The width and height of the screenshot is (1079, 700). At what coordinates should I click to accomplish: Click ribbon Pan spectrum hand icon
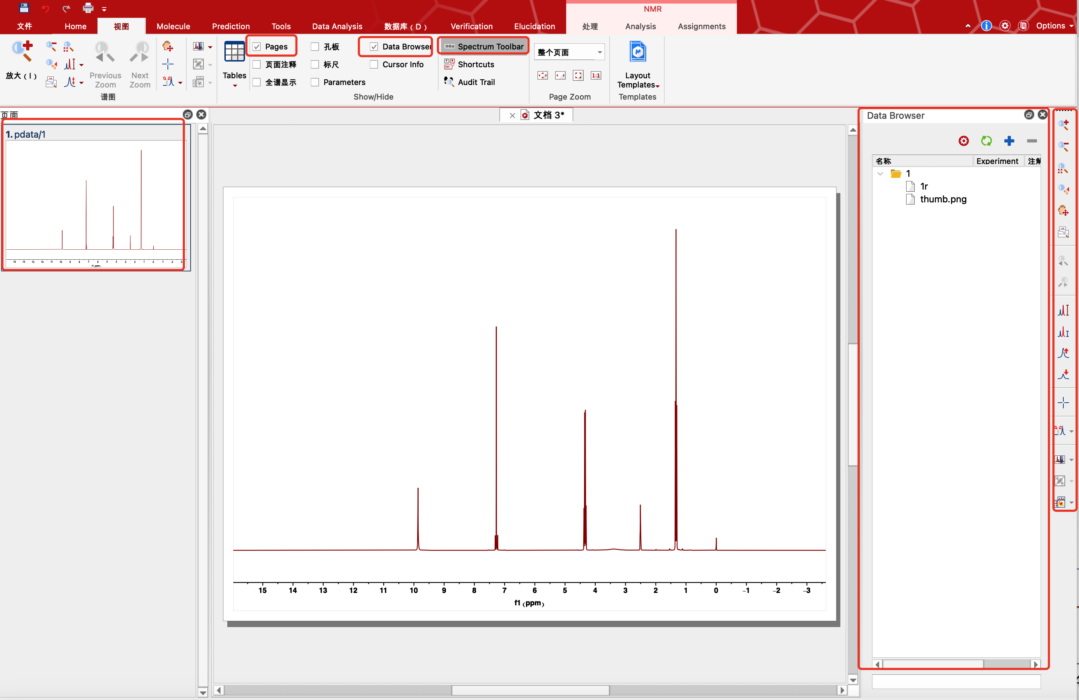[168, 46]
